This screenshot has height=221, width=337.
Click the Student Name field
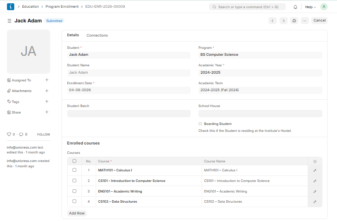(129, 72)
